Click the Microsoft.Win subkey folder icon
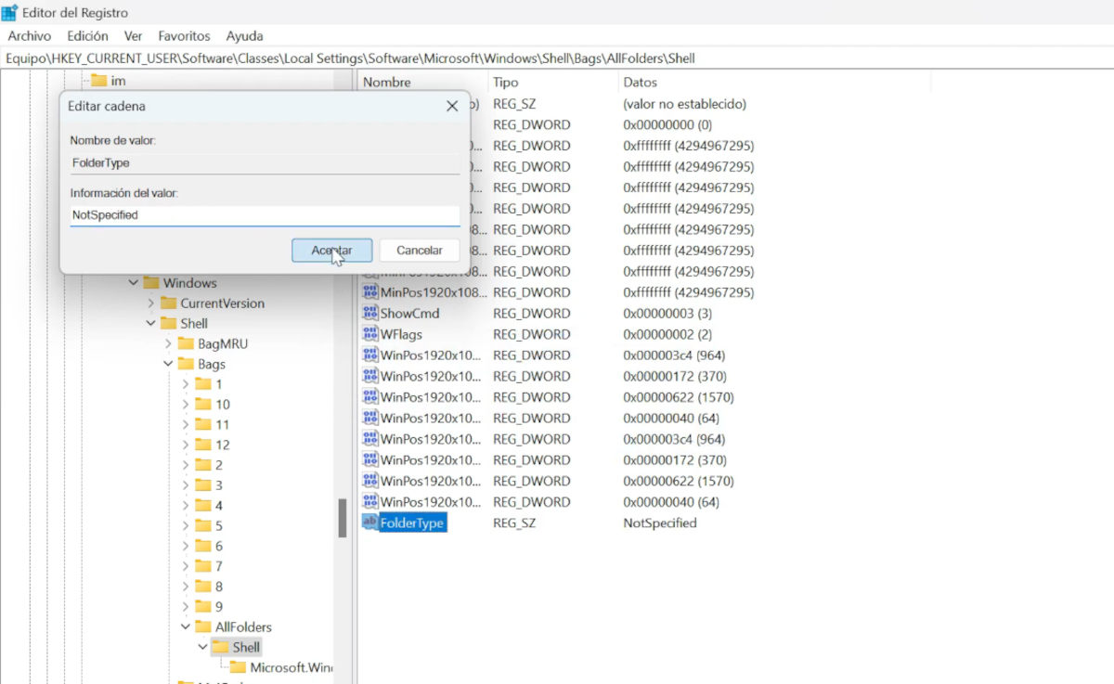Image resolution: width=1114 pixels, height=684 pixels. pyautogui.click(x=238, y=667)
